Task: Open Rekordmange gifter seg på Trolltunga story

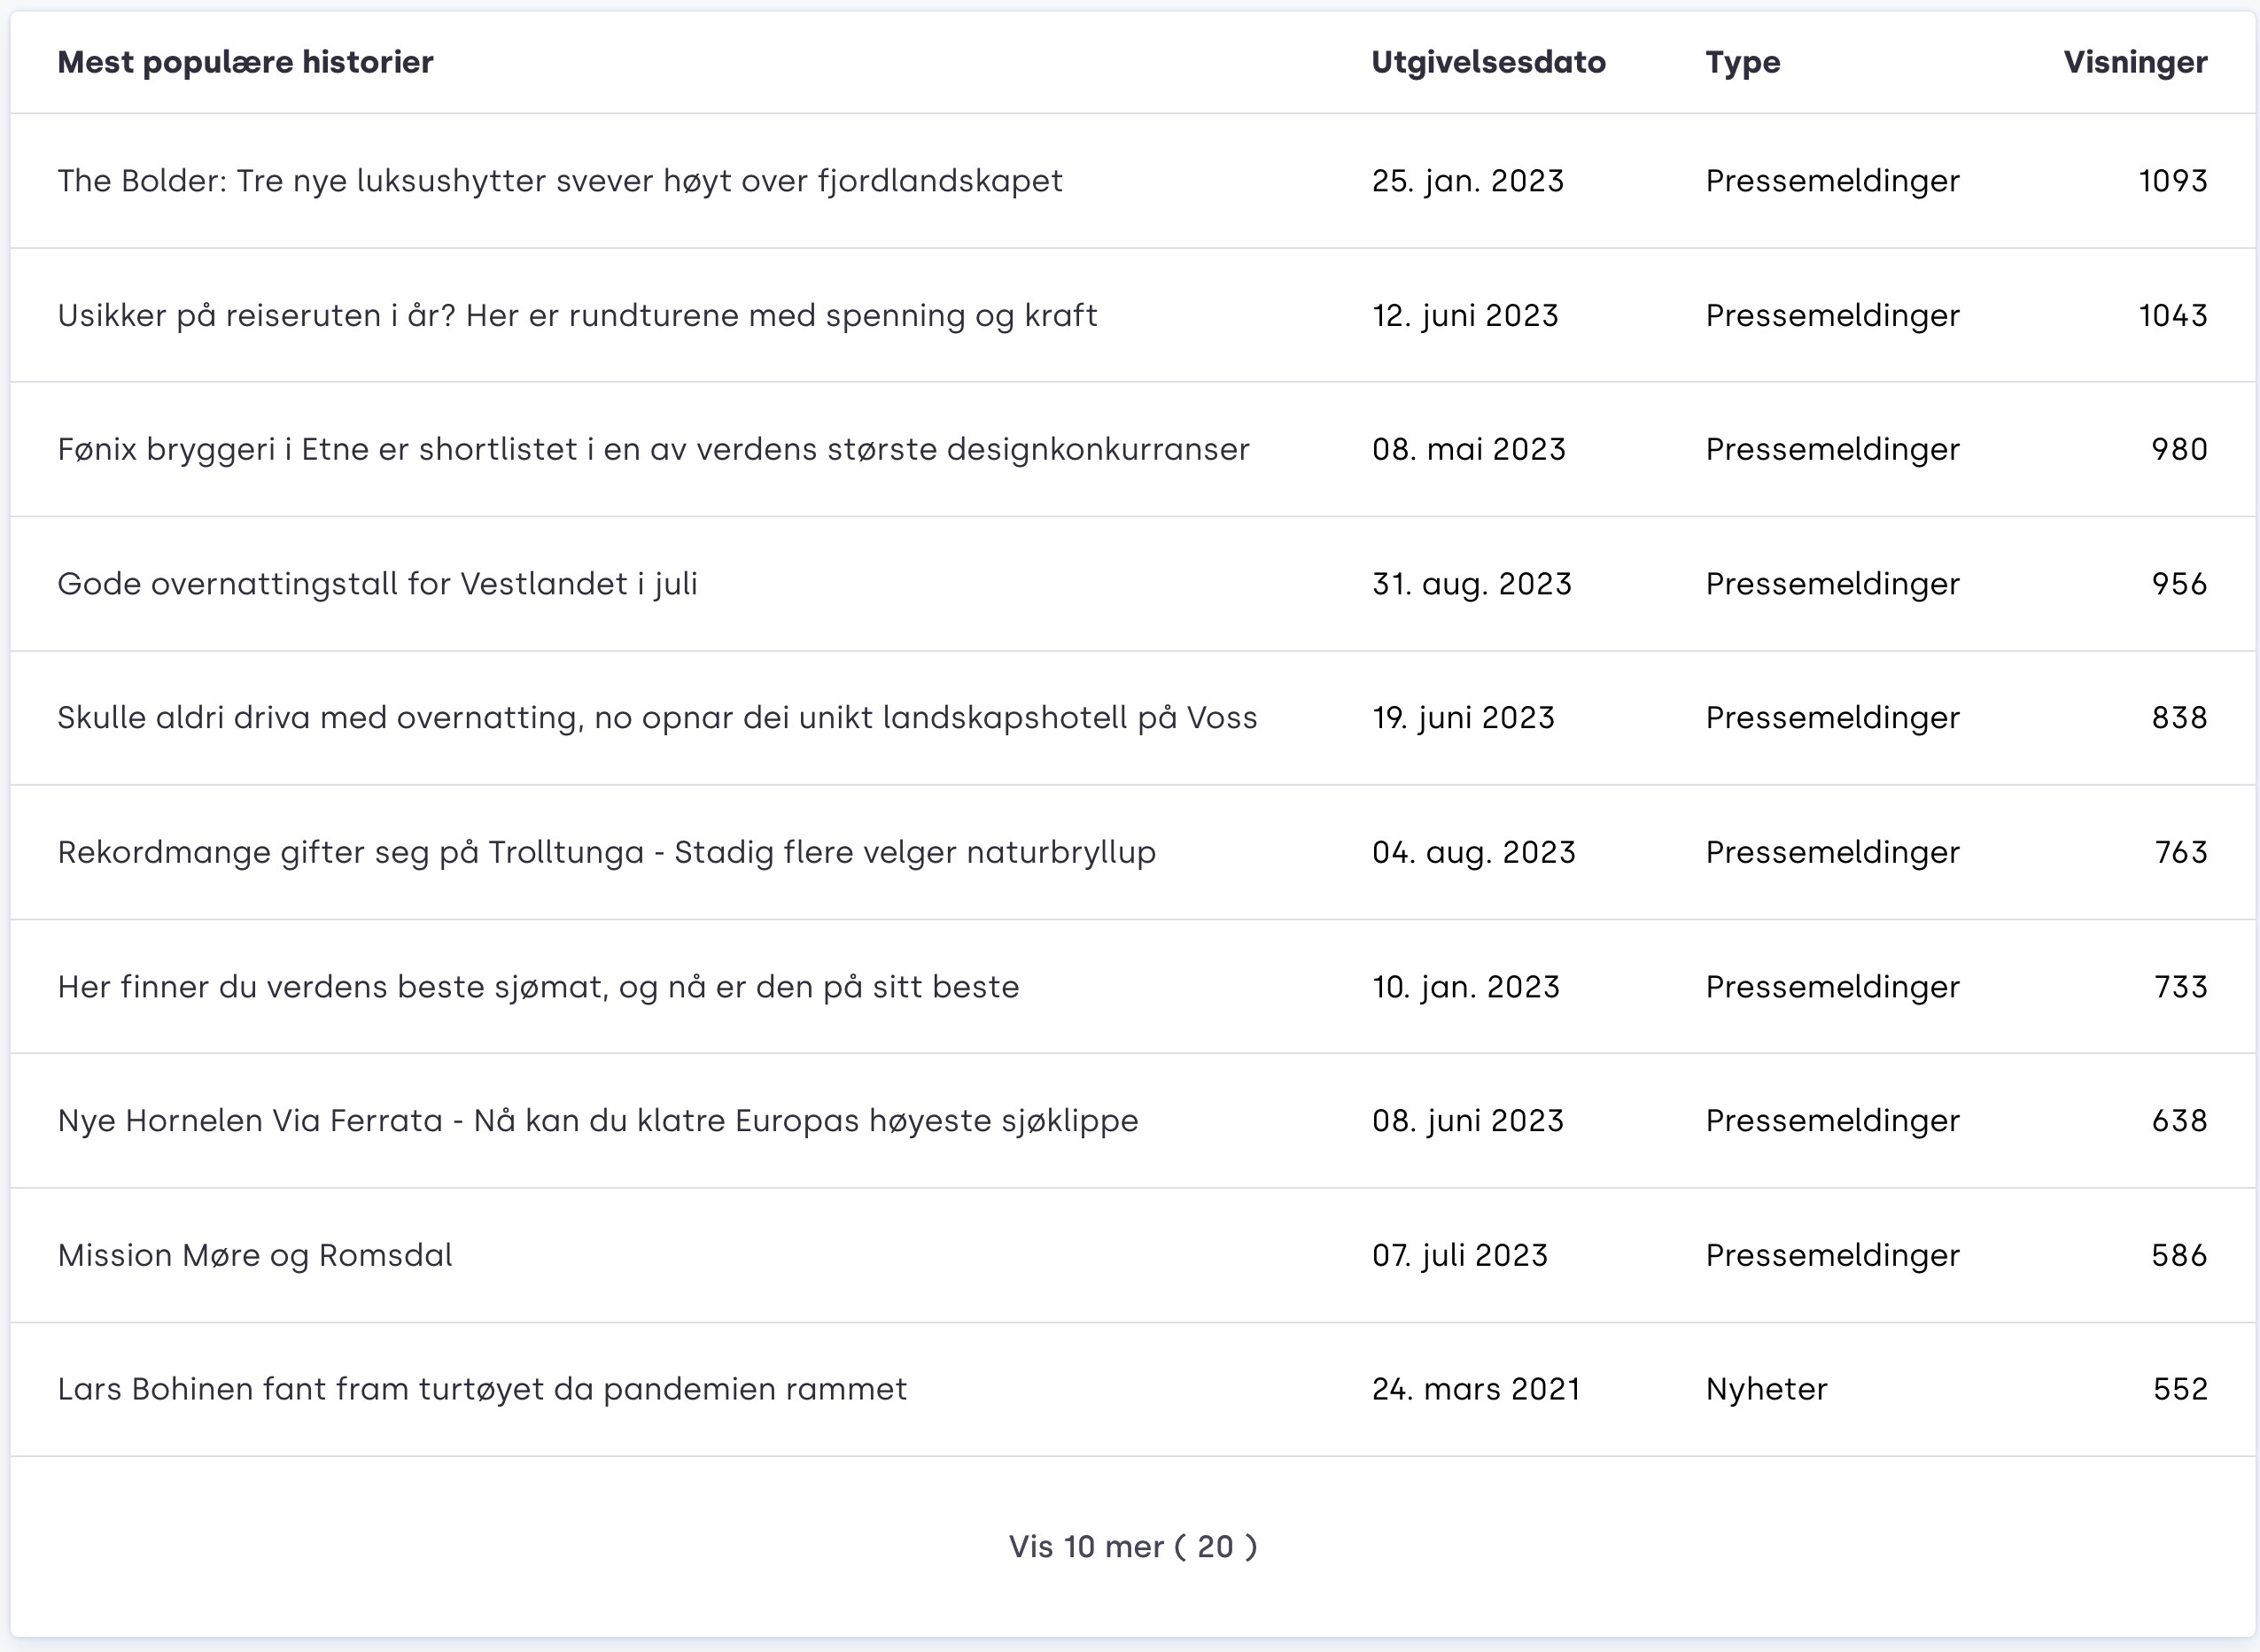Action: 606,853
